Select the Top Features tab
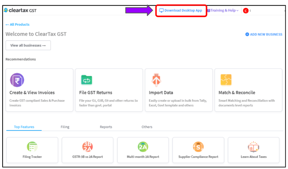The height and width of the screenshot is (169, 288). [x=24, y=127]
